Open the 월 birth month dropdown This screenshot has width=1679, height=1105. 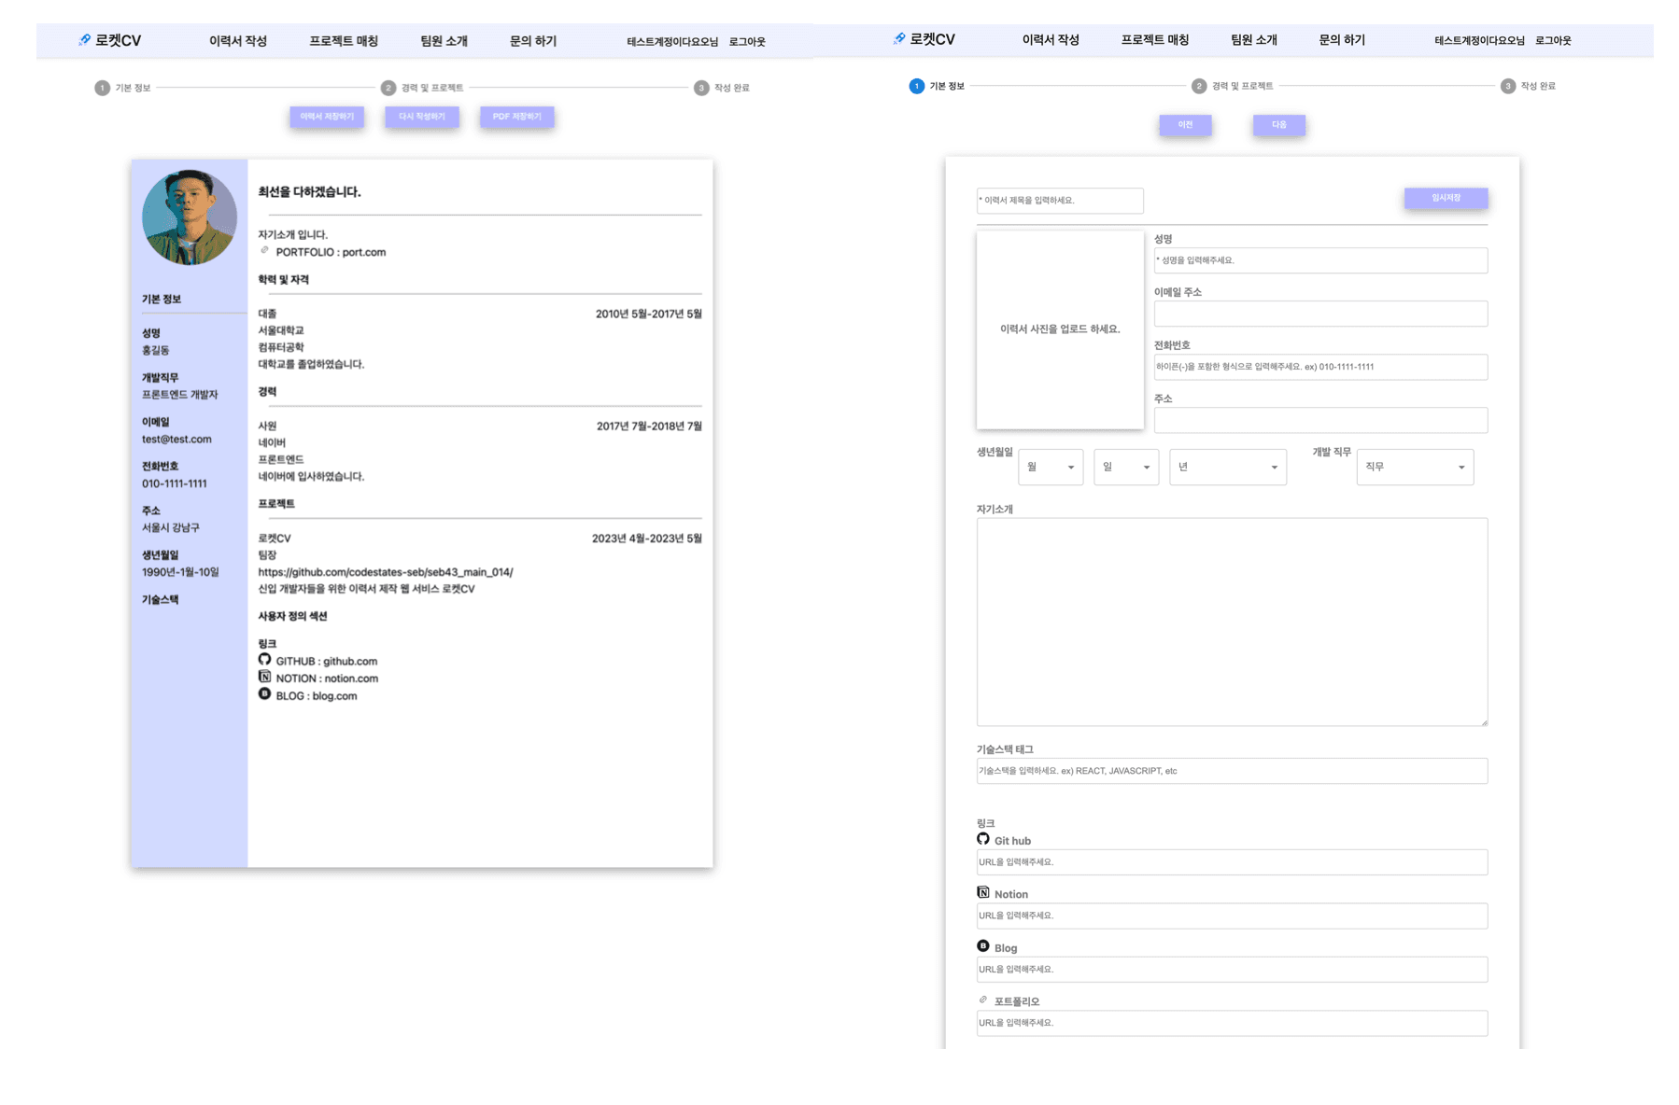[x=1051, y=467]
